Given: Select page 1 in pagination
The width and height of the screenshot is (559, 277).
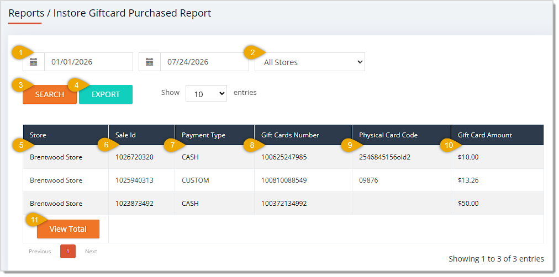Looking at the screenshot, I should (x=68, y=252).
